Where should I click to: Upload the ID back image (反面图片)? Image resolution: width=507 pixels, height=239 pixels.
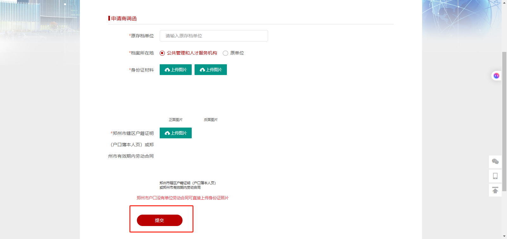(x=211, y=70)
